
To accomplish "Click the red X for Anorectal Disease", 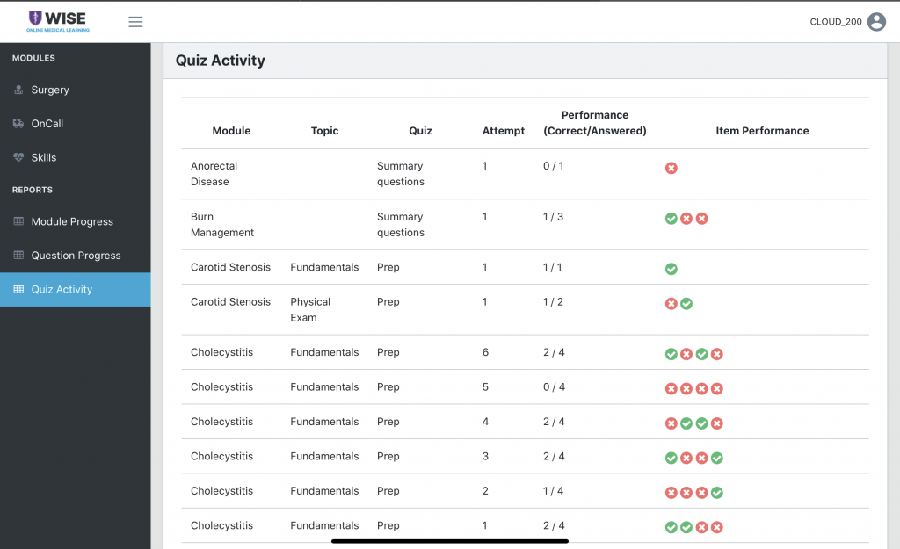I will 671,168.
